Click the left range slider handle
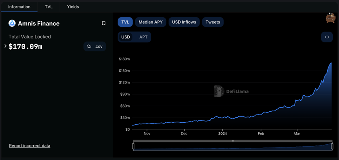Viewport: 339px width, 160px height. [133, 146]
